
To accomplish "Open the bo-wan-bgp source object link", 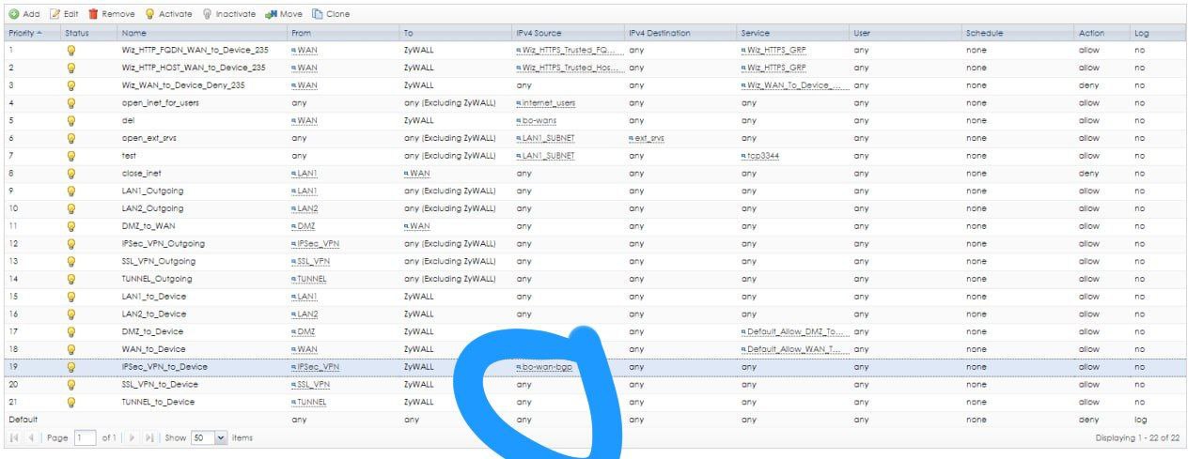I will [x=544, y=367].
